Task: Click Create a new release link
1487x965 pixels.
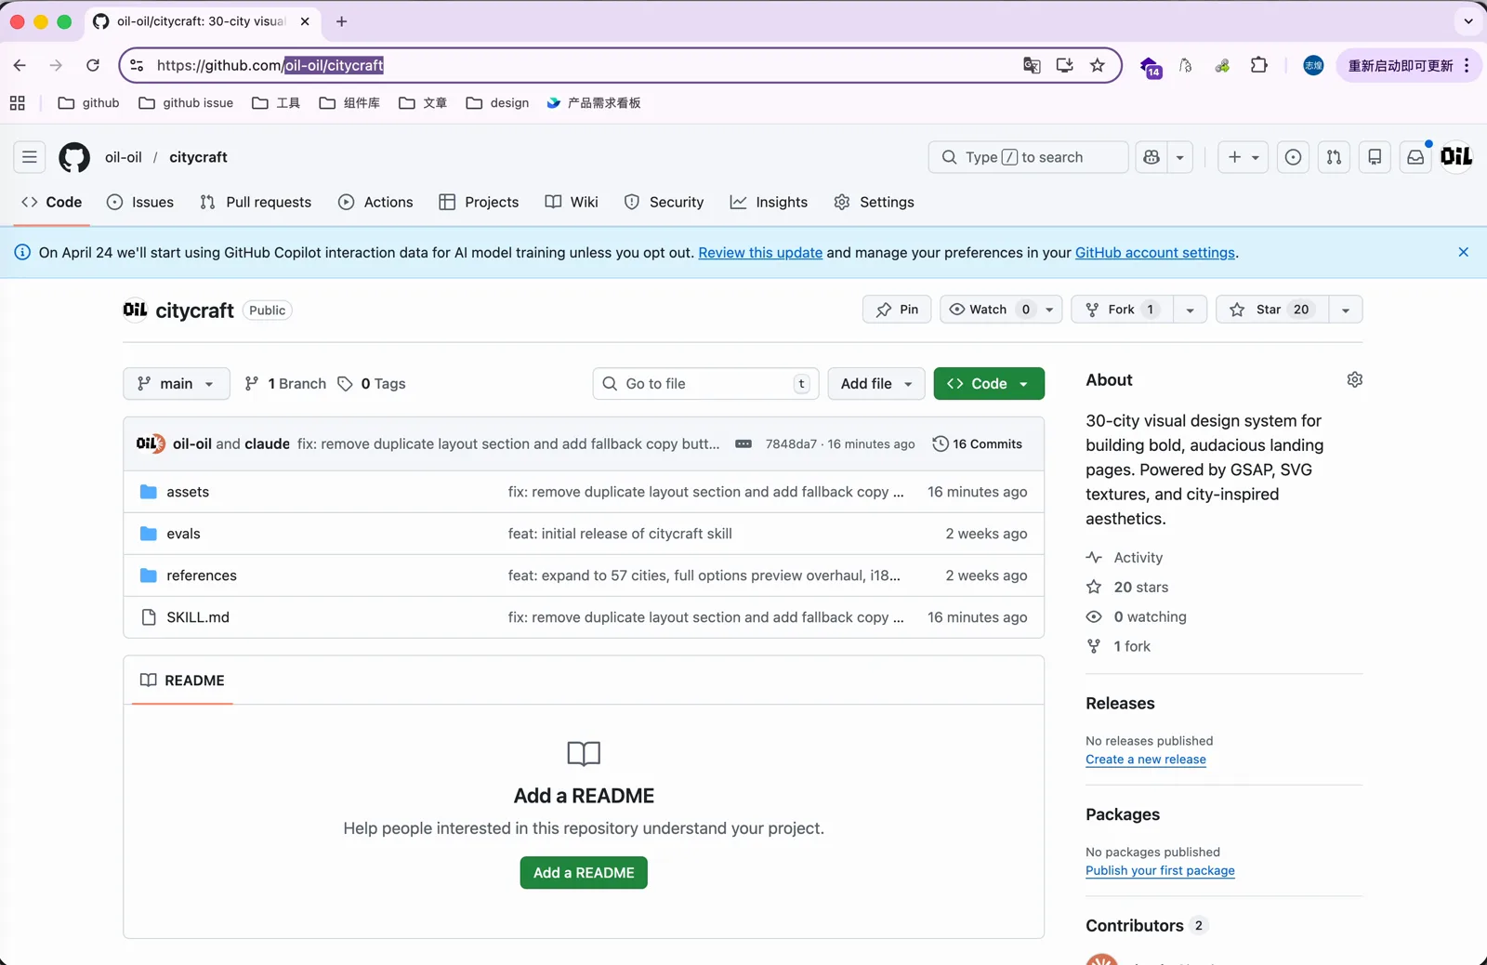Action: [1146, 760]
